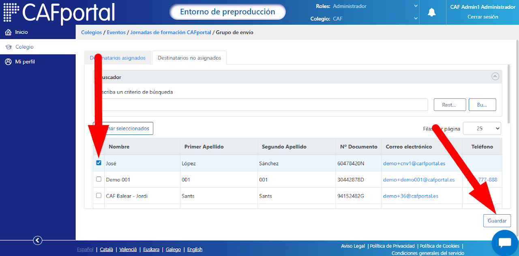Collapse the Buscador panel chevron
Viewport: 519px width, 256px height.
pos(495,76)
